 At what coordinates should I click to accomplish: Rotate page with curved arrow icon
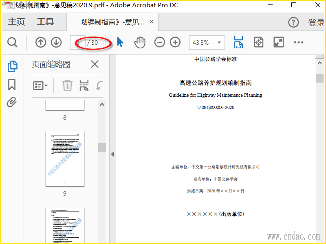click(x=99, y=85)
